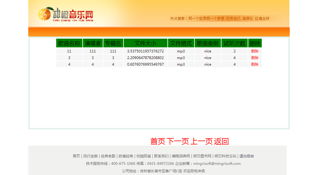Open footer 明日图书网 link

(202, 156)
